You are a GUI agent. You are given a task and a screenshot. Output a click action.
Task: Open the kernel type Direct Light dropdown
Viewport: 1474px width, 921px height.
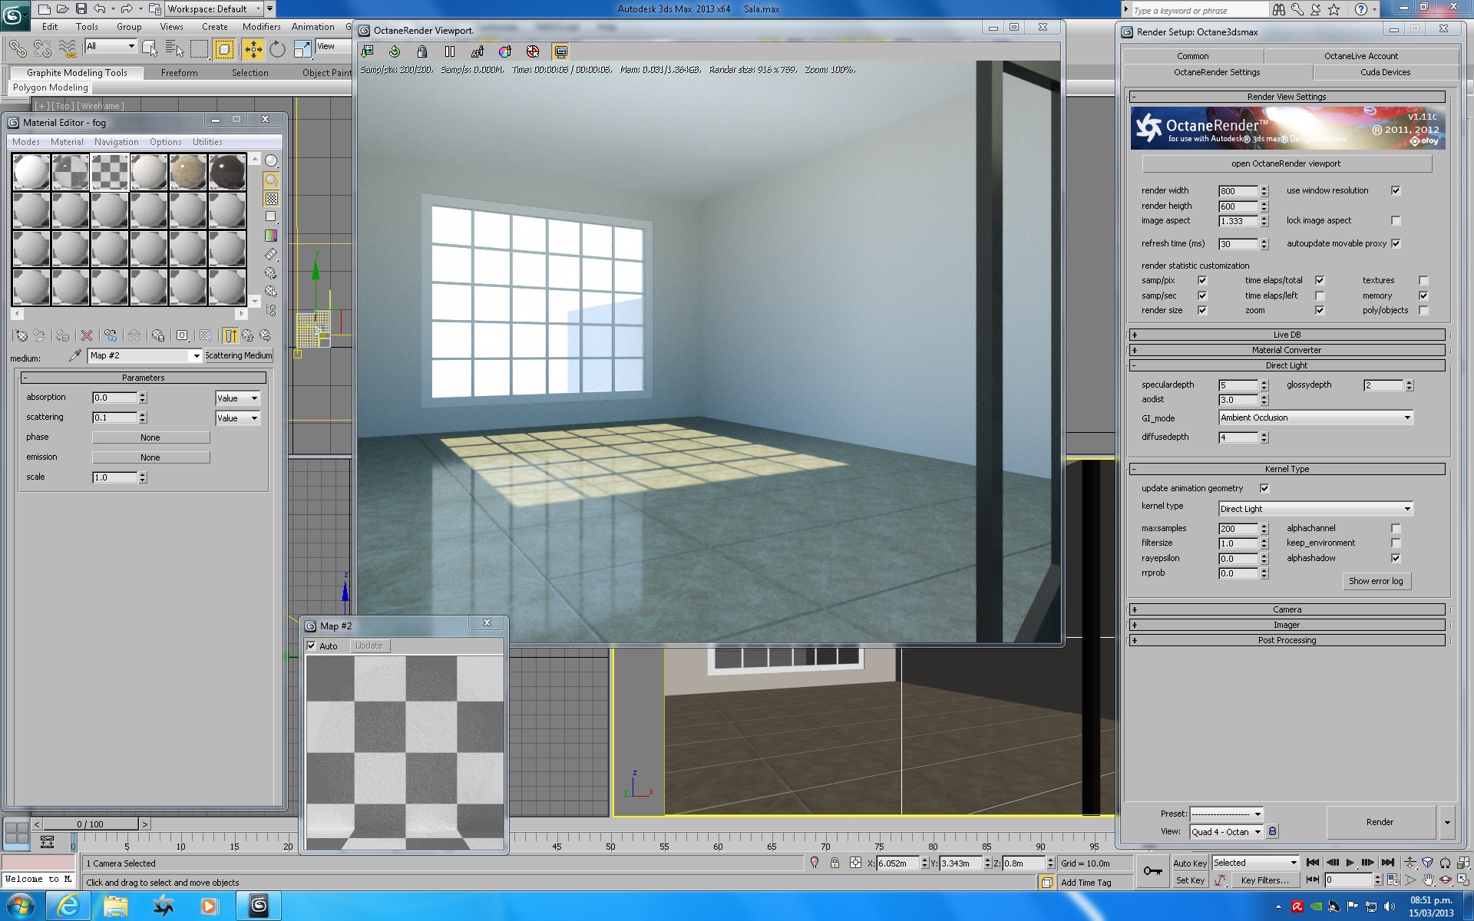pyautogui.click(x=1316, y=509)
